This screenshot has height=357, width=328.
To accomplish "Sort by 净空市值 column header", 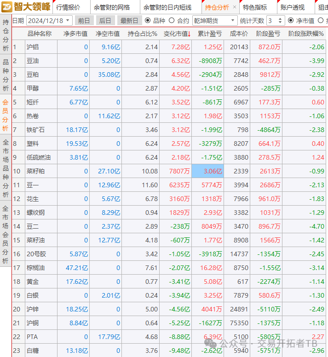I will coord(108,34).
